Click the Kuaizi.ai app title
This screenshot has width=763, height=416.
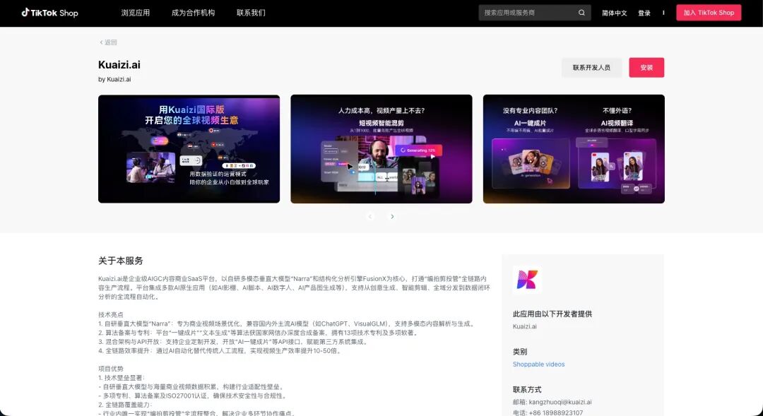coord(119,65)
